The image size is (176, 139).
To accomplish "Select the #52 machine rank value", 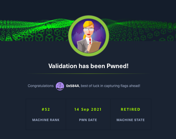I will [46, 109].
